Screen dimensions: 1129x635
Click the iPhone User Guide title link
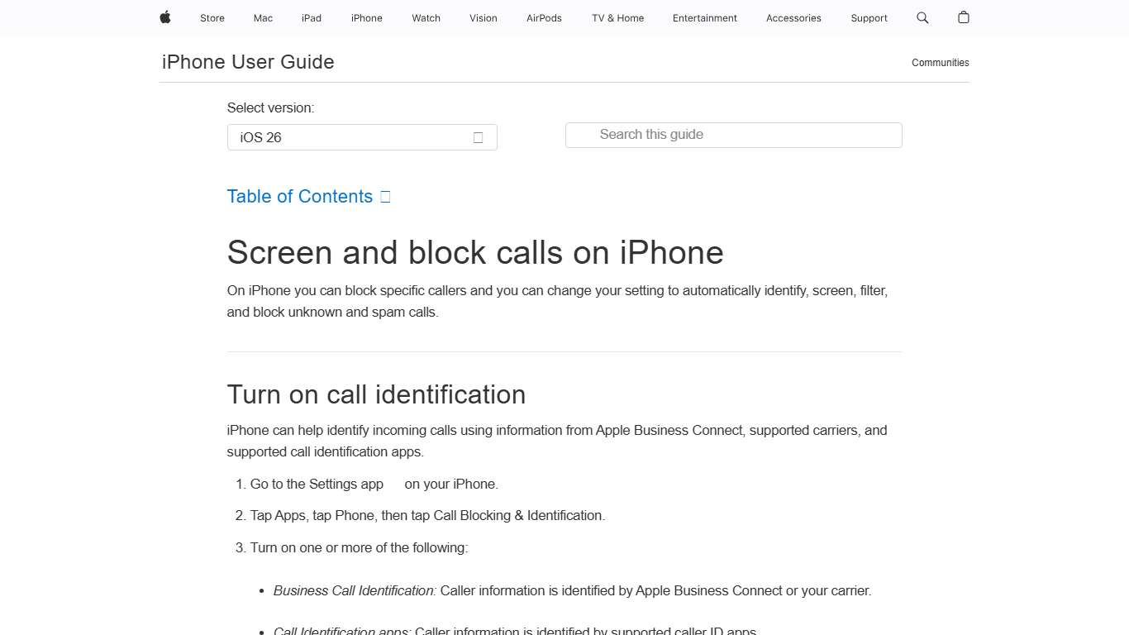coord(247,61)
